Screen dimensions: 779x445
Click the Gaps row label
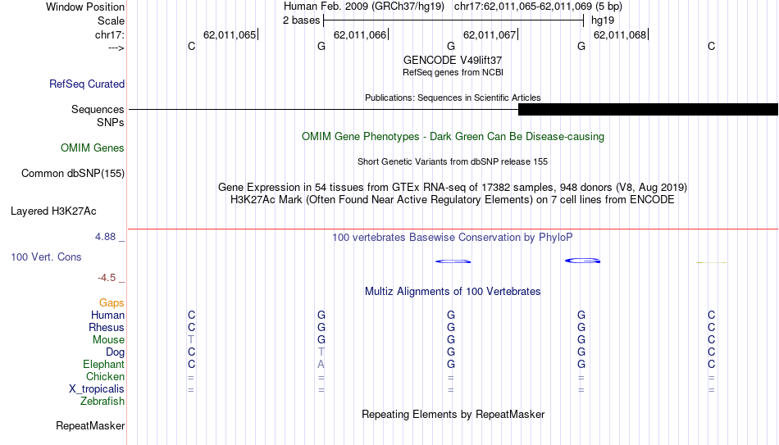pos(112,303)
